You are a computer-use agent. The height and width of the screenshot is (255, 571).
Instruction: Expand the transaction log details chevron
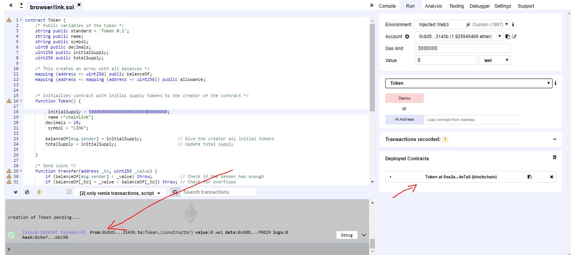[364, 235]
